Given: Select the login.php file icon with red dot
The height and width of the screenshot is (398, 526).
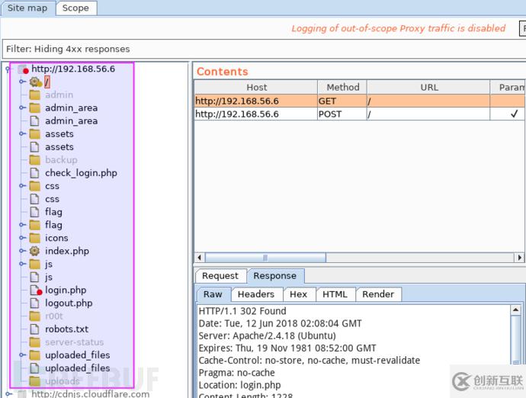Looking at the screenshot, I should [x=34, y=290].
